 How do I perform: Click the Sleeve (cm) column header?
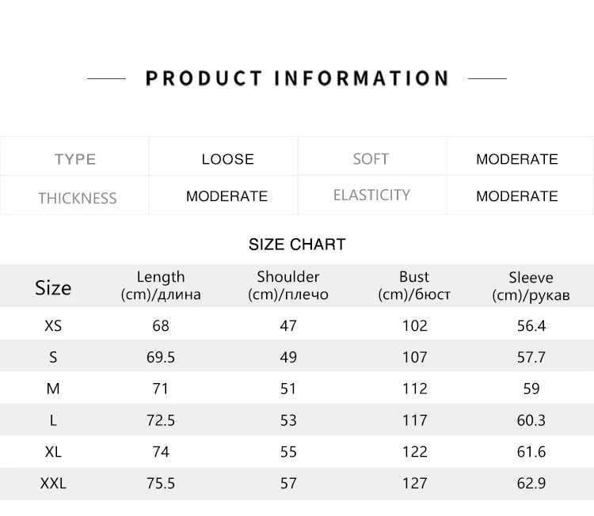click(531, 286)
